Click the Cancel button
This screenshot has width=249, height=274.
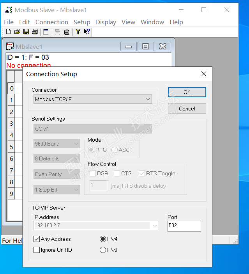(187, 109)
